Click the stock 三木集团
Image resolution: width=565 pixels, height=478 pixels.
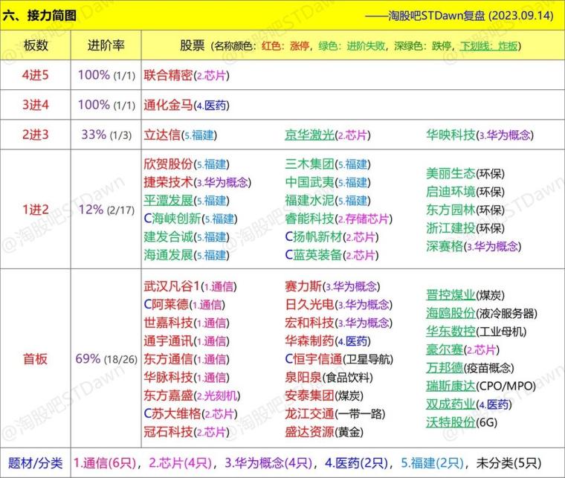309,164
